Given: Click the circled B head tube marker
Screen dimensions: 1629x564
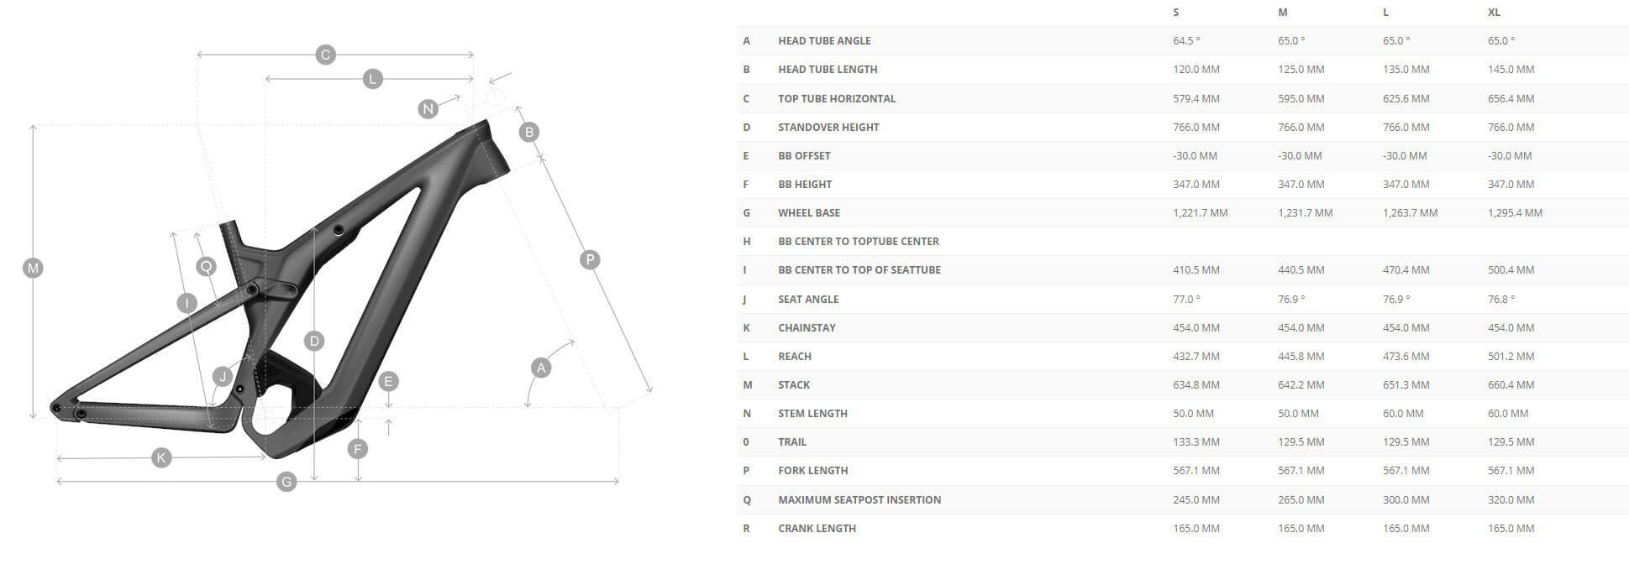Looking at the screenshot, I should point(529,132).
